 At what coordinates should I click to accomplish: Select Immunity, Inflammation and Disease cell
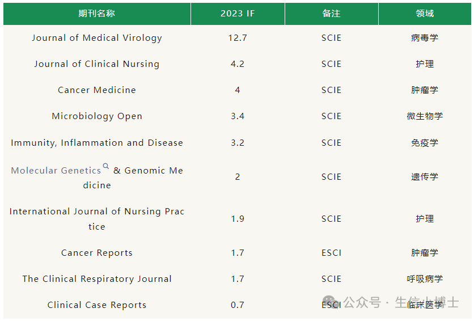coord(97,143)
